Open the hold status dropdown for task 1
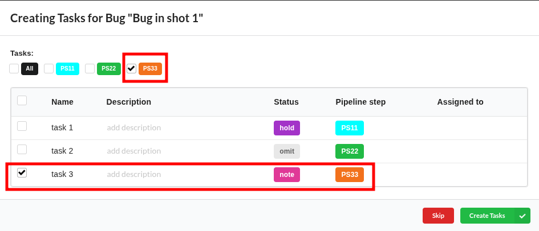539x231 pixels. [287, 128]
